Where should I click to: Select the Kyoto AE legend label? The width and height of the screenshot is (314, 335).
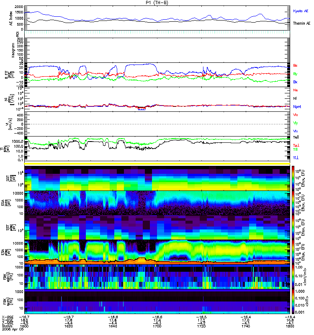[301, 11]
